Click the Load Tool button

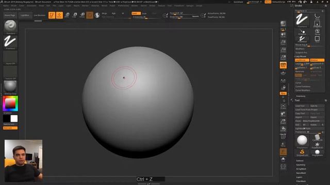302,106
